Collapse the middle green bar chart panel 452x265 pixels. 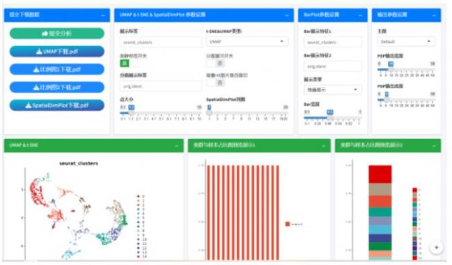[323, 146]
